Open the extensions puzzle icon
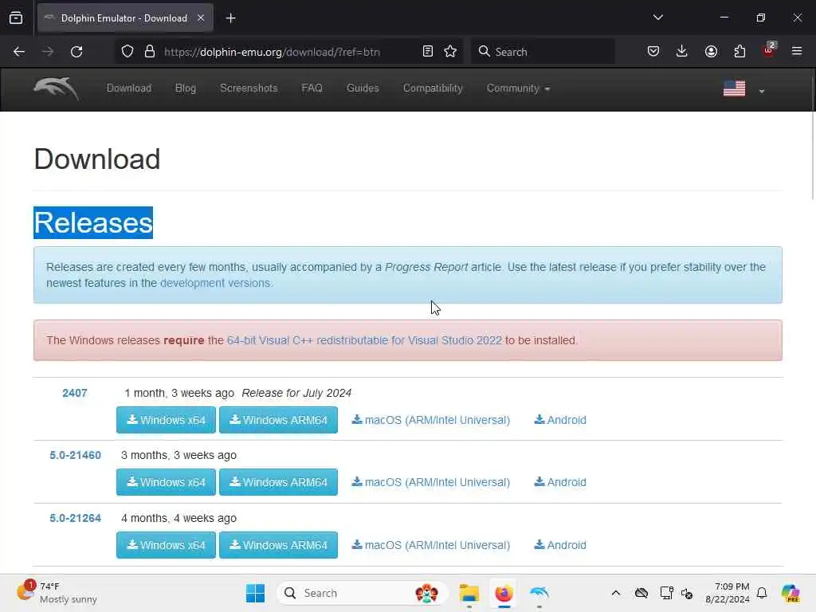 [x=740, y=52]
